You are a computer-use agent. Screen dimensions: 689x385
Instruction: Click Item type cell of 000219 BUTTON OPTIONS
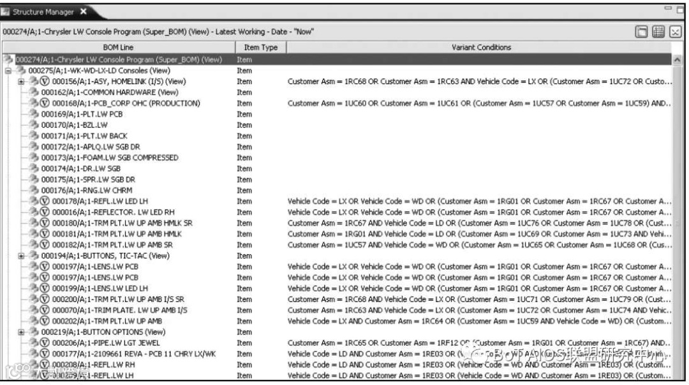244,332
